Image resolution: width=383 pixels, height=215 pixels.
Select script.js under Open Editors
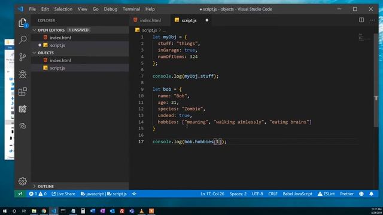pyautogui.click(x=80, y=45)
